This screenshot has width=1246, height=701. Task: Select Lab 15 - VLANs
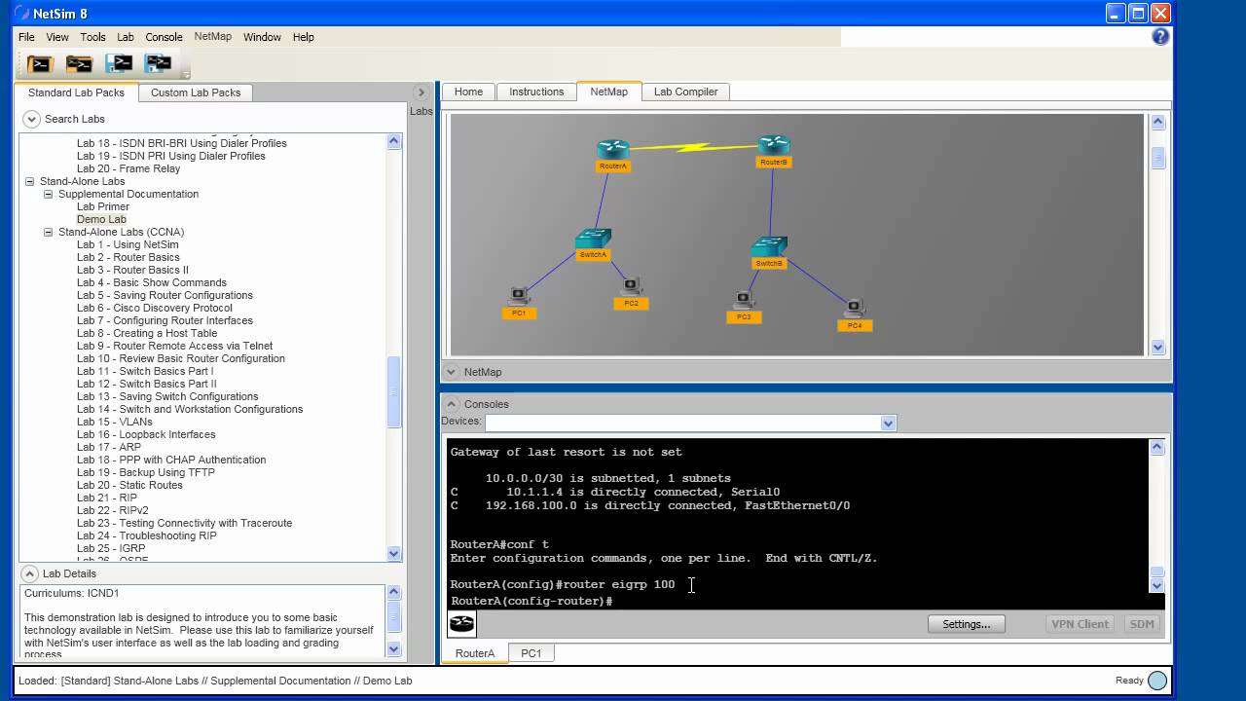[x=115, y=422]
